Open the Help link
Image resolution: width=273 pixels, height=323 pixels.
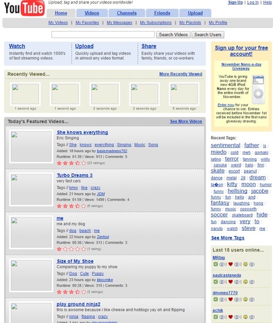268,3
